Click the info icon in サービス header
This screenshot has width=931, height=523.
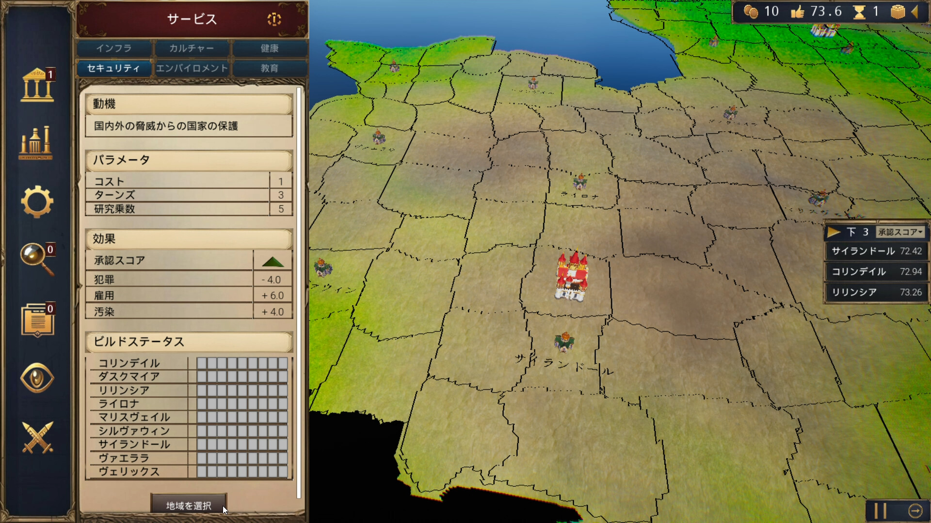point(274,19)
